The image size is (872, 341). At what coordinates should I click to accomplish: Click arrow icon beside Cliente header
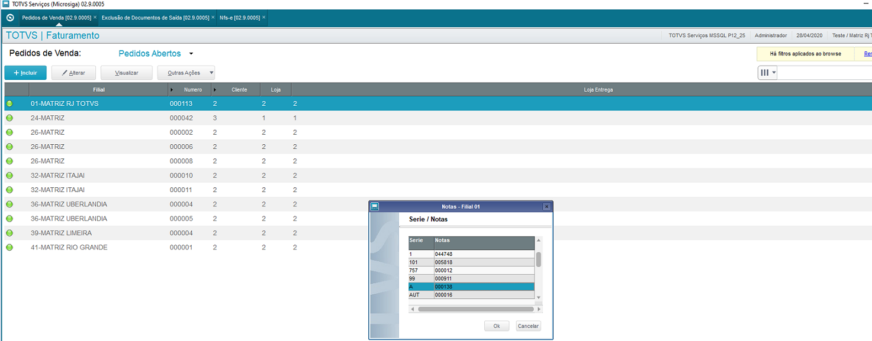point(215,90)
